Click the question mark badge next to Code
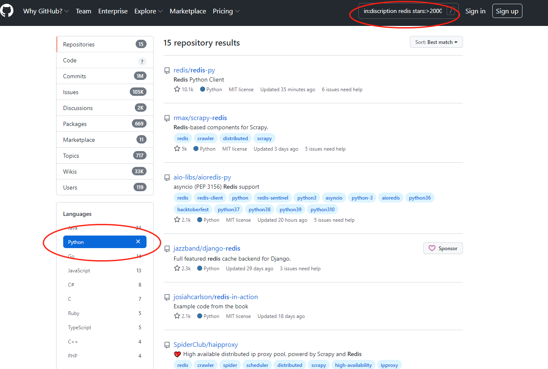Image resolution: width=548 pixels, height=369 pixels. [x=142, y=61]
